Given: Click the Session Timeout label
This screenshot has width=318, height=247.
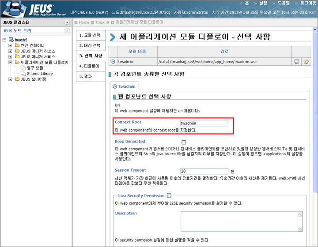Looking at the screenshot, I should tap(130, 170).
